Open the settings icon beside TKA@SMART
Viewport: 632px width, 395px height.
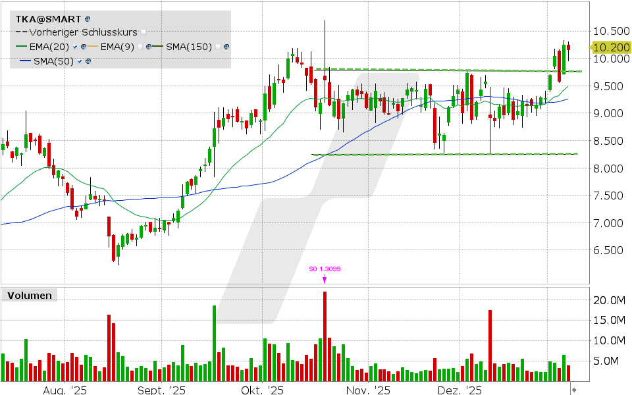(88, 18)
